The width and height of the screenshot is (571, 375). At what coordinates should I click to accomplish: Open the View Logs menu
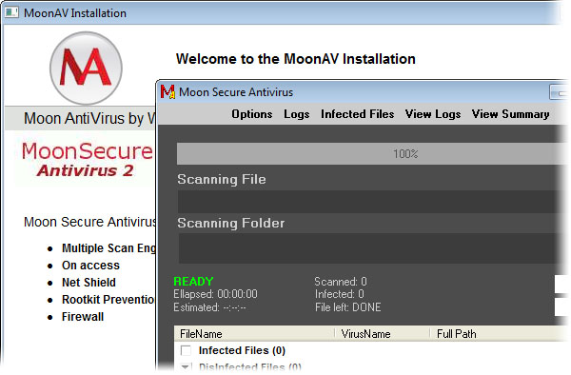pos(433,114)
